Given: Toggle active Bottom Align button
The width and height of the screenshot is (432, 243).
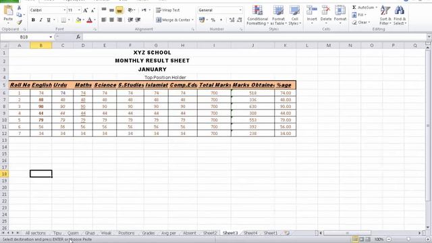Looking at the screenshot, I should pos(119,10).
